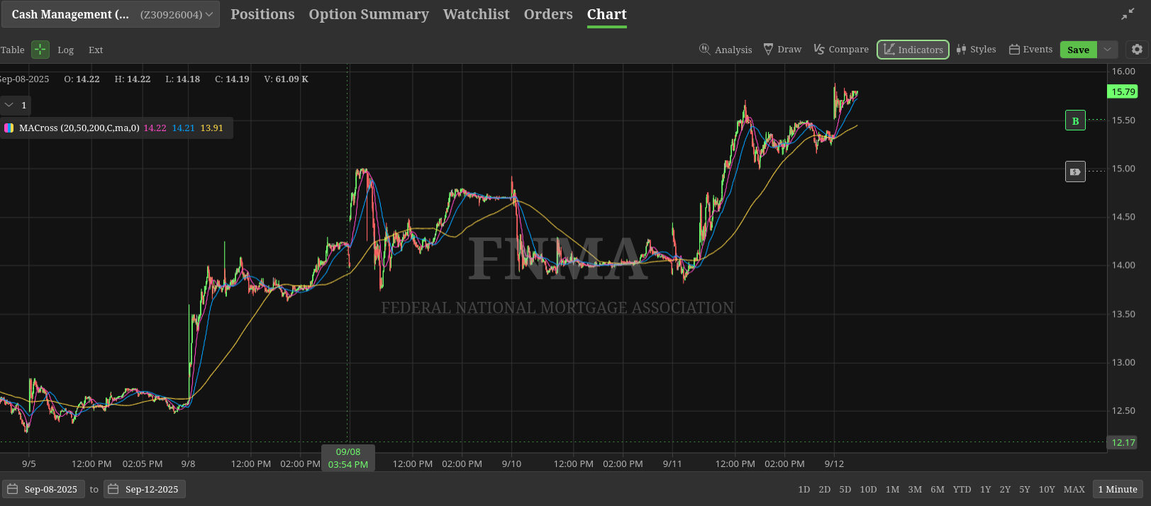
Task: Set range to 3M
Action: (x=915, y=490)
